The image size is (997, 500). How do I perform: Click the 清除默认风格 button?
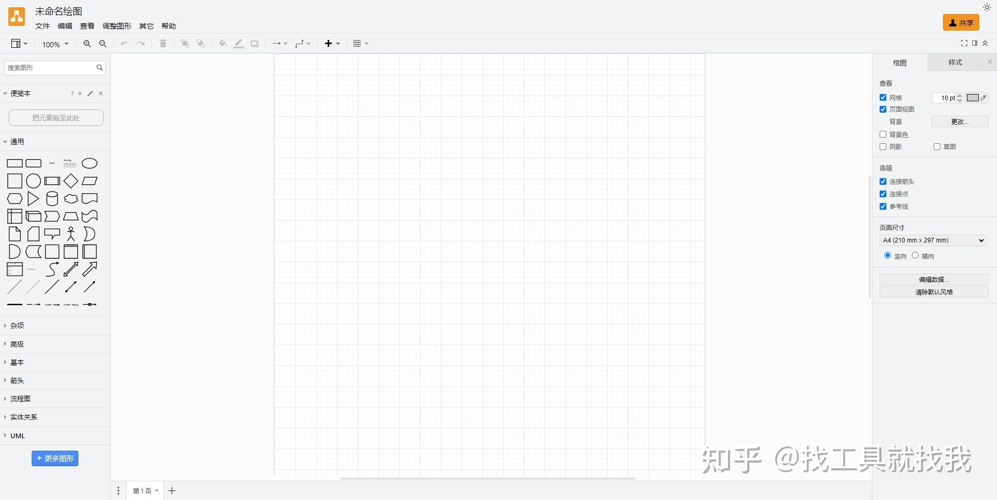[x=934, y=292]
